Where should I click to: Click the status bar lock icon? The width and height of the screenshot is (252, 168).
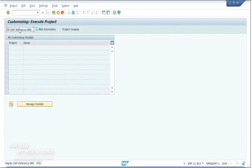[243, 164]
